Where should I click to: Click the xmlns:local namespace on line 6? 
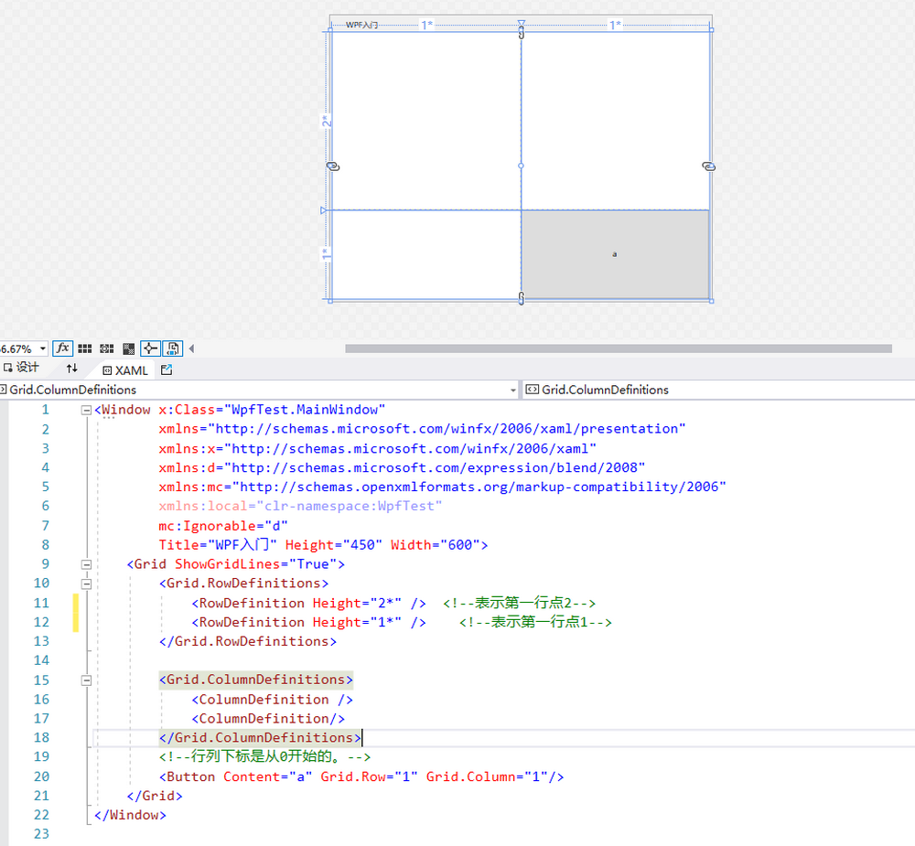(300, 506)
